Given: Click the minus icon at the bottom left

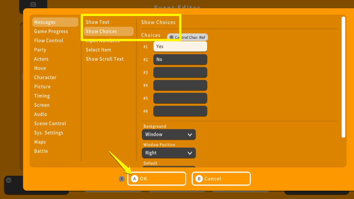Looking at the screenshot, I should pos(9,180).
